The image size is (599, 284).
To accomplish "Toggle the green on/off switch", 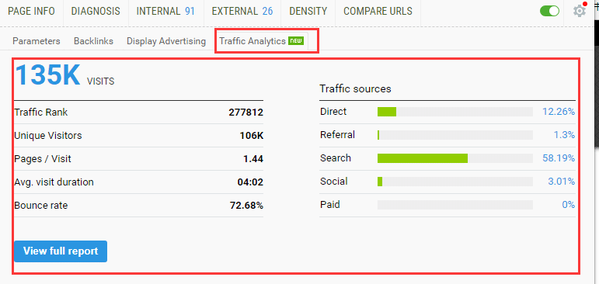I will click(x=549, y=11).
